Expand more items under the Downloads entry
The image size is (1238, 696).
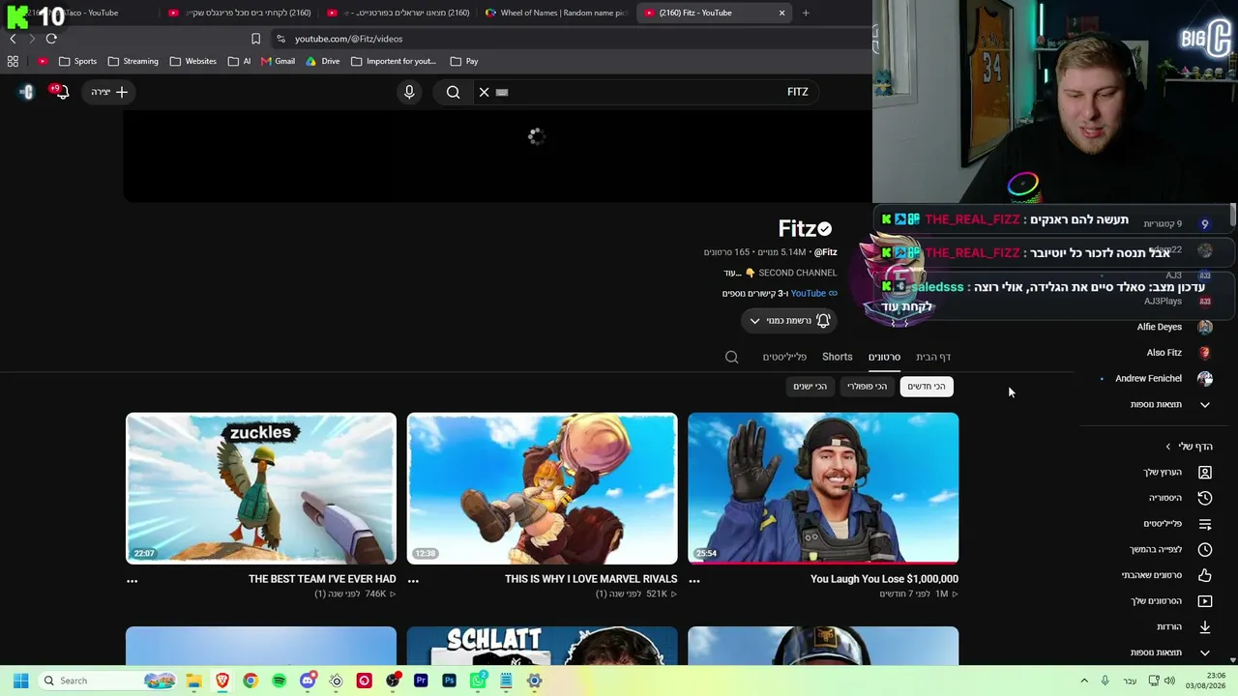coord(1170,652)
